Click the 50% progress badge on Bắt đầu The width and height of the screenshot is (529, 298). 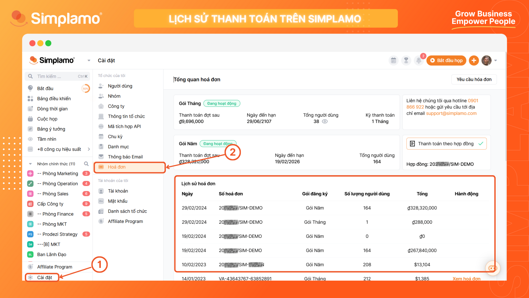pos(86,88)
